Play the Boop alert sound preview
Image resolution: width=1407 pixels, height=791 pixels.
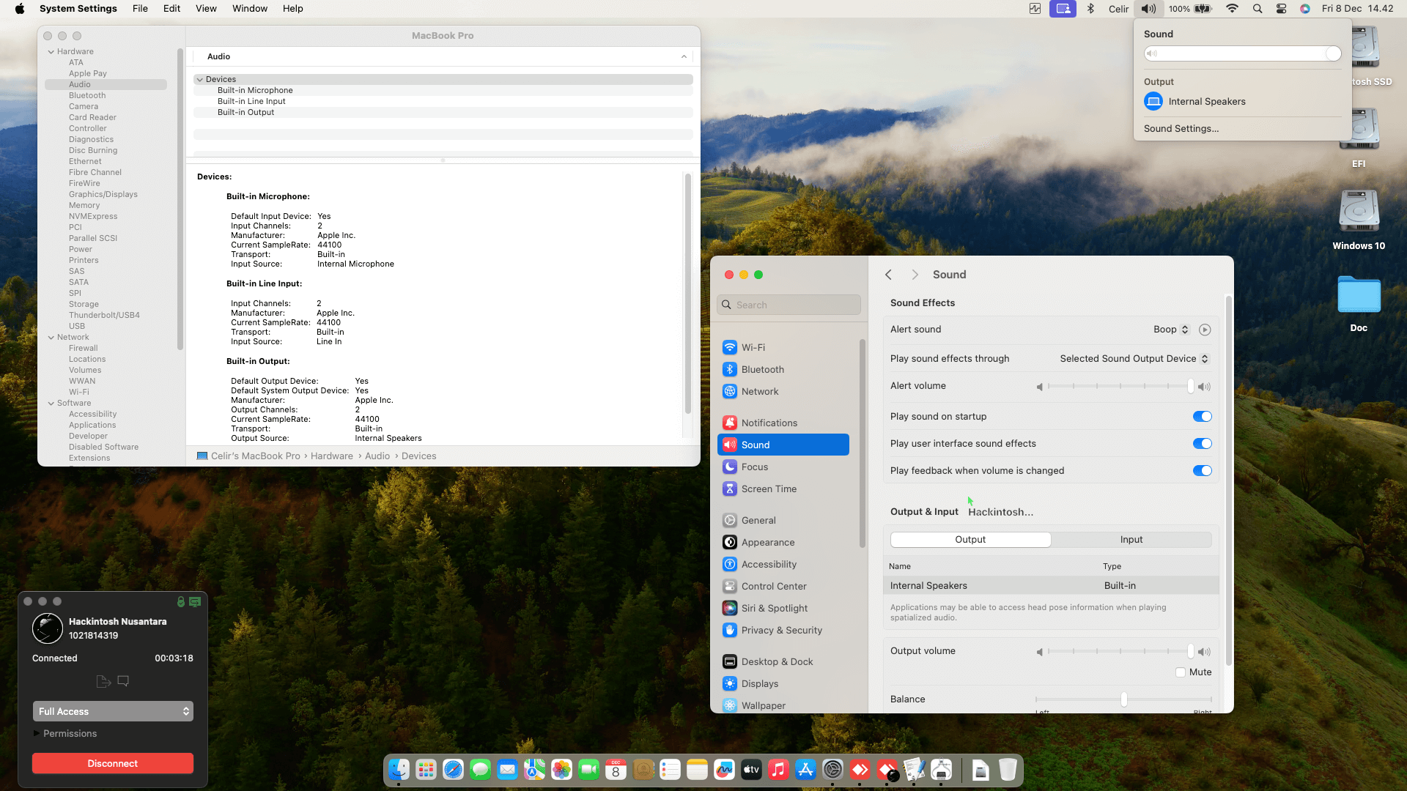click(1205, 330)
